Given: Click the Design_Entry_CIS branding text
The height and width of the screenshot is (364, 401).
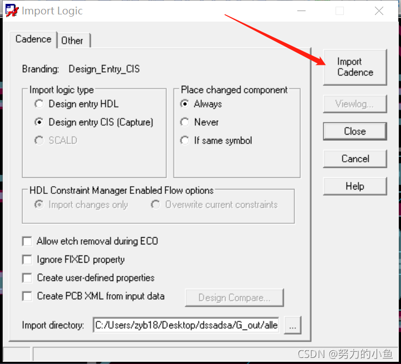Looking at the screenshot, I should tap(104, 69).
